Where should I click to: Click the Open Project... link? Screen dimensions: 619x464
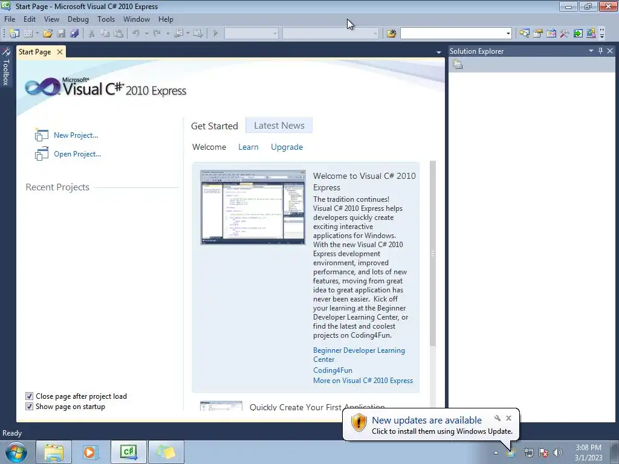click(x=77, y=154)
